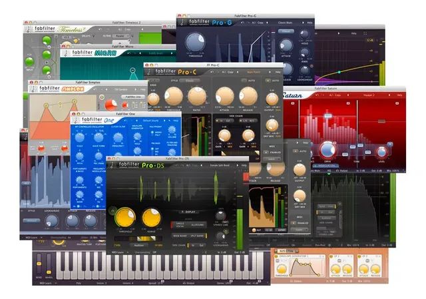426x299 pixels.
Task: Click the audition headphone icon beside Pro-DS threshold knob
Action: pyautogui.click(x=112, y=210)
